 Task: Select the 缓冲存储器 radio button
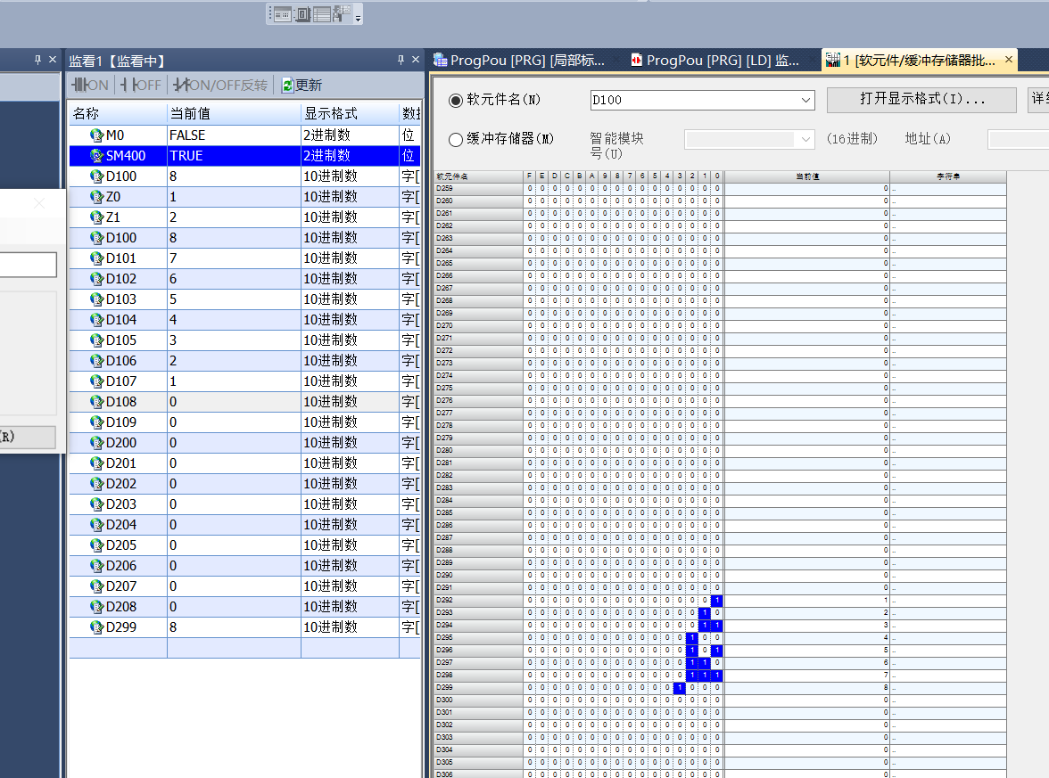tap(456, 139)
